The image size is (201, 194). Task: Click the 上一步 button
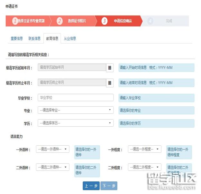point(91,186)
